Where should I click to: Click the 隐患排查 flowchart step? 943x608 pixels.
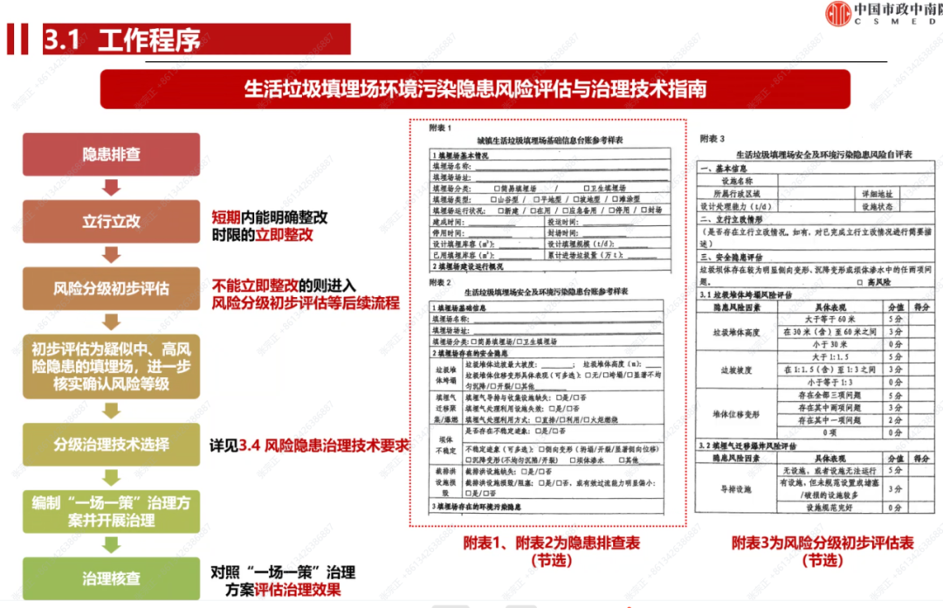[x=110, y=154]
